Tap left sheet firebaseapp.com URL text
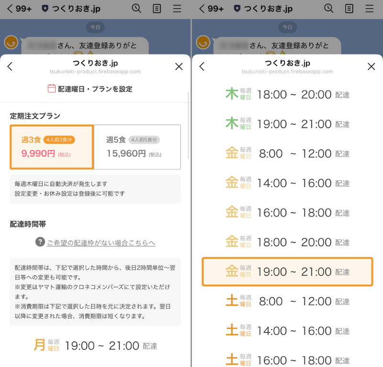 [95, 72]
